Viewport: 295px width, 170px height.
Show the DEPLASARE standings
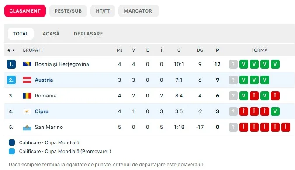point(88,34)
